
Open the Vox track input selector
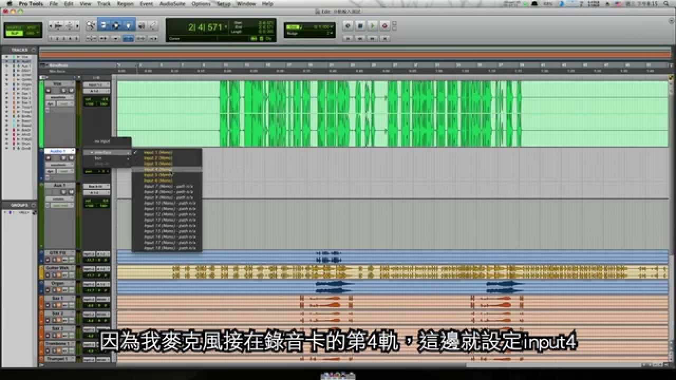pos(97,84)
